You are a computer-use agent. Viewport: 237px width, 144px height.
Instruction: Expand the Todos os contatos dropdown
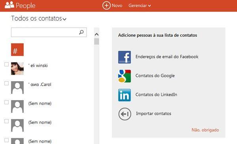coord(39,19)
